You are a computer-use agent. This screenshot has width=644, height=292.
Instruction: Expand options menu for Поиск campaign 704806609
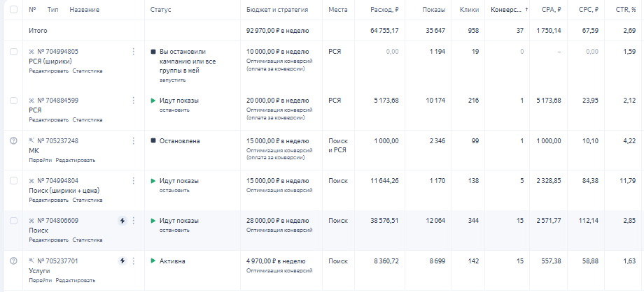133,221
